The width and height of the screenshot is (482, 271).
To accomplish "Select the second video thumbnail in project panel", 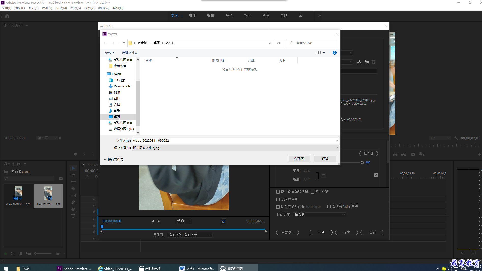I will 48,196.
